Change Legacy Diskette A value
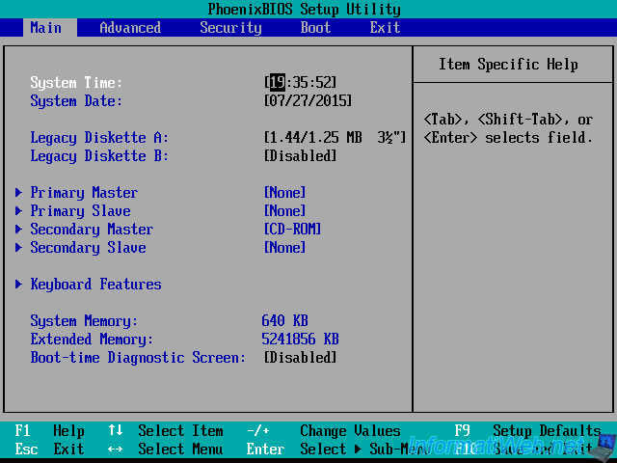This screenshot has height=463, width=617. 335,137
